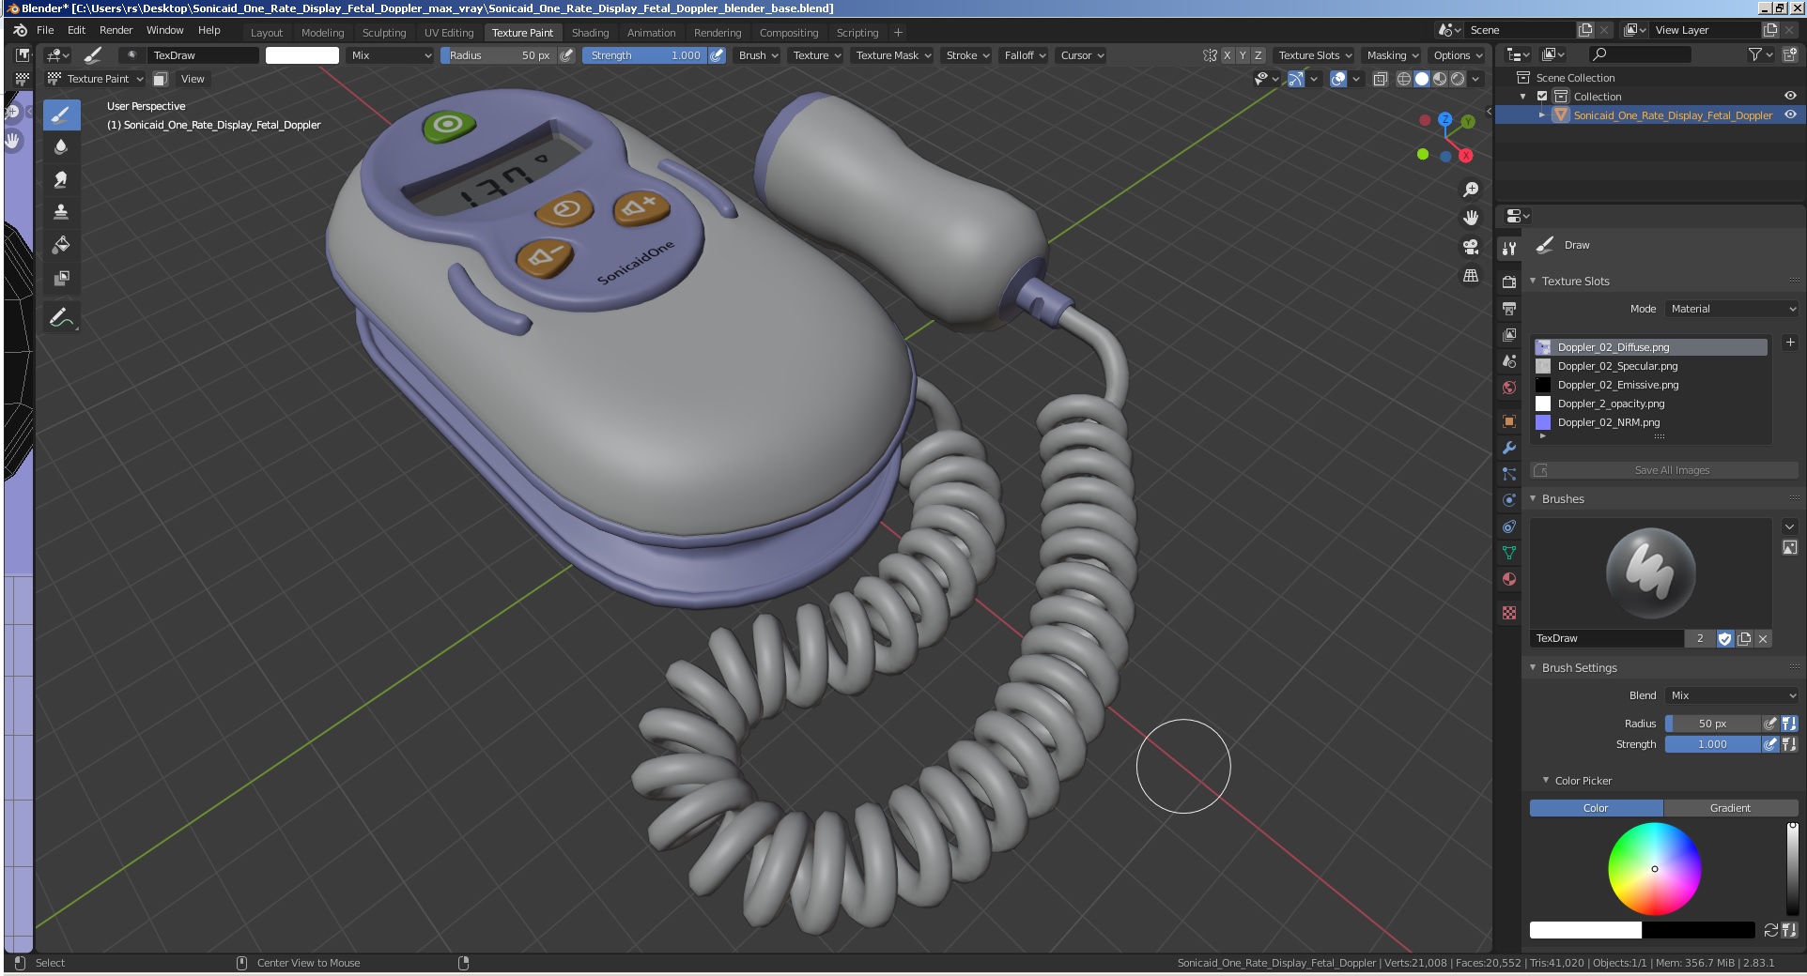Open the Masking dropdown
The image size is (1807, 976).
click(x=1392, y=55)
